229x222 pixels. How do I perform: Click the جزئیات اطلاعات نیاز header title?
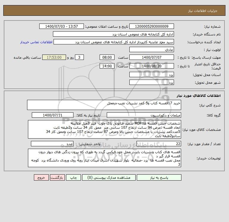[203, 11]
